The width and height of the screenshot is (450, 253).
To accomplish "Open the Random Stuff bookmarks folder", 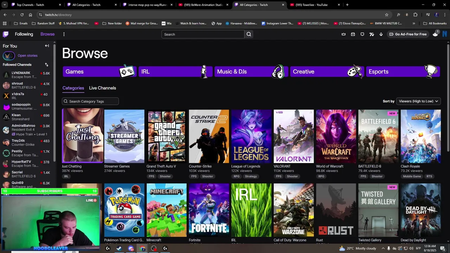I will tap(43, 24).
